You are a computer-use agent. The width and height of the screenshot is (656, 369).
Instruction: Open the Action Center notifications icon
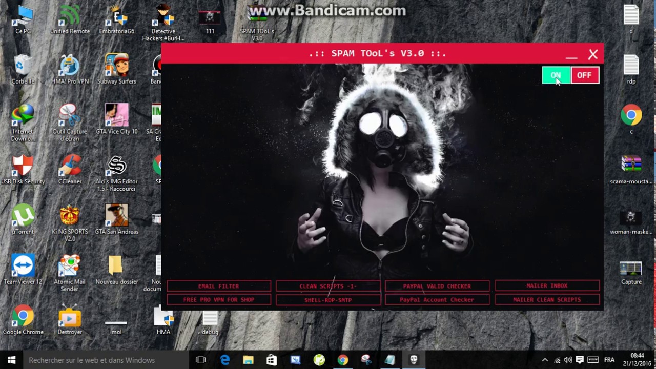click(580, 360)
